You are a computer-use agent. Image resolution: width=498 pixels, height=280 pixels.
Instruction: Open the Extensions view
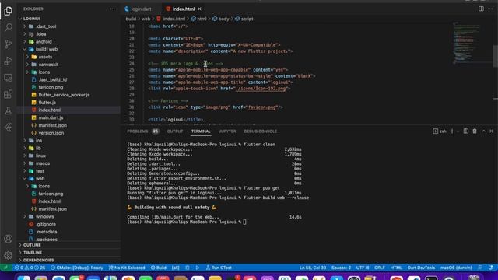coord(9,94)
